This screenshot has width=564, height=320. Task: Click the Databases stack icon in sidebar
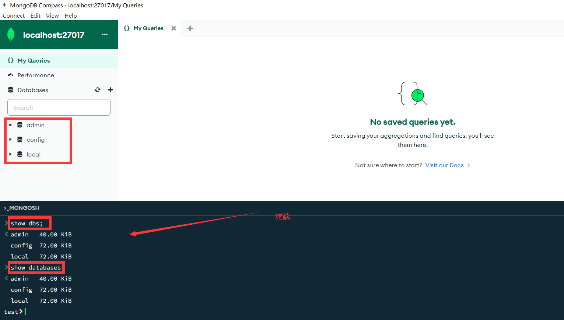(x=11, y=90)
